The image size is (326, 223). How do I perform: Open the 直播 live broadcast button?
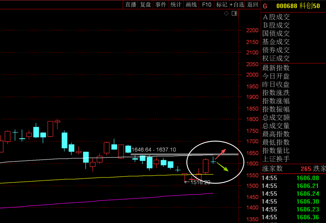pos(131,5)
